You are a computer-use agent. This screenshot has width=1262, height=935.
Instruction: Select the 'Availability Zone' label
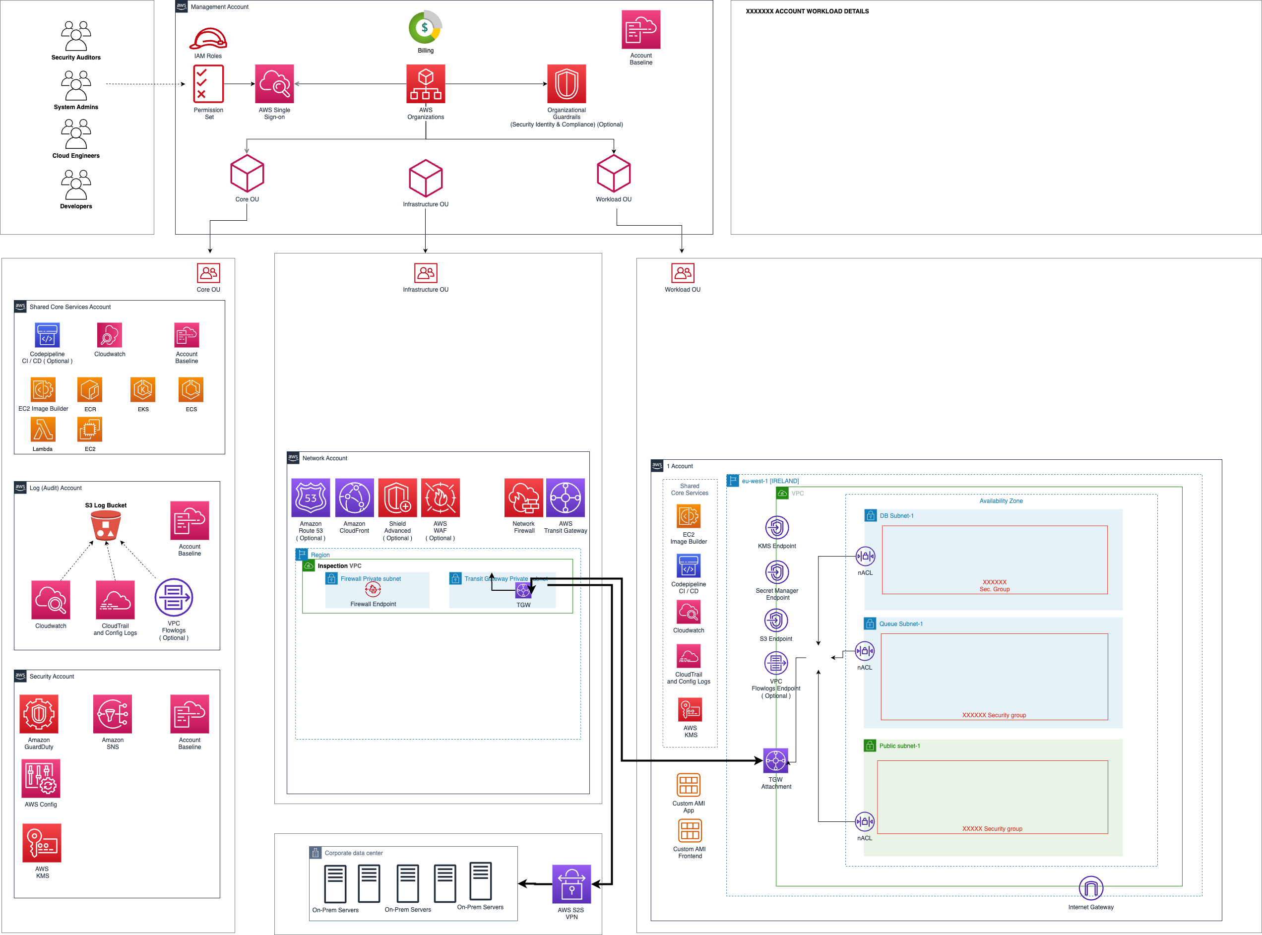tap(1001, 501)
